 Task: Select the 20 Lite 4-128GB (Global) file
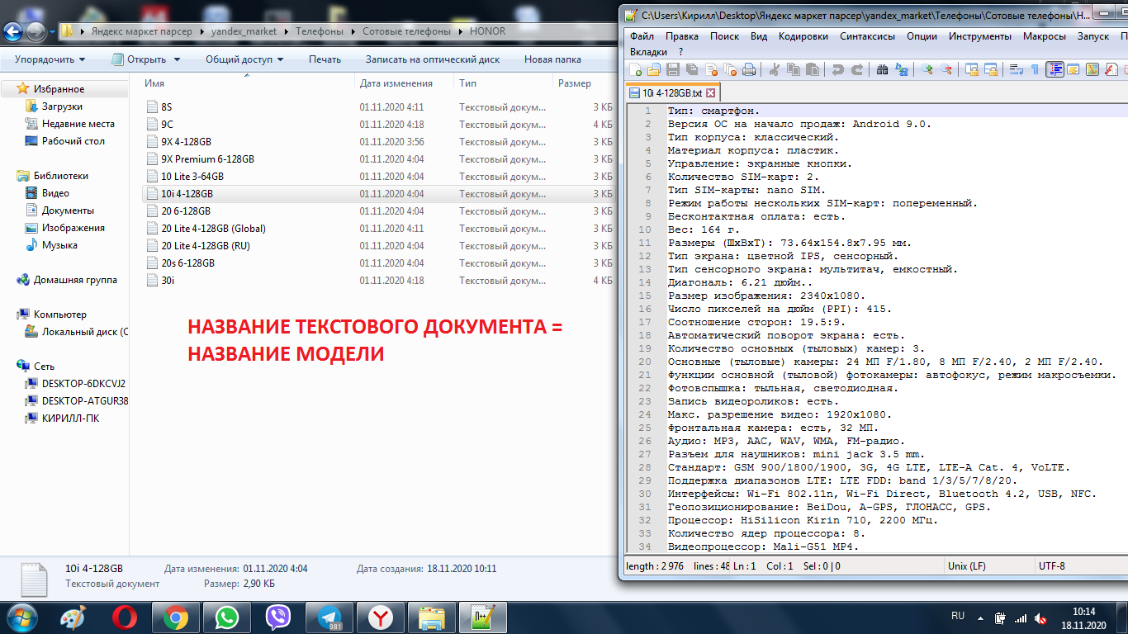click(x=213, y=229)
